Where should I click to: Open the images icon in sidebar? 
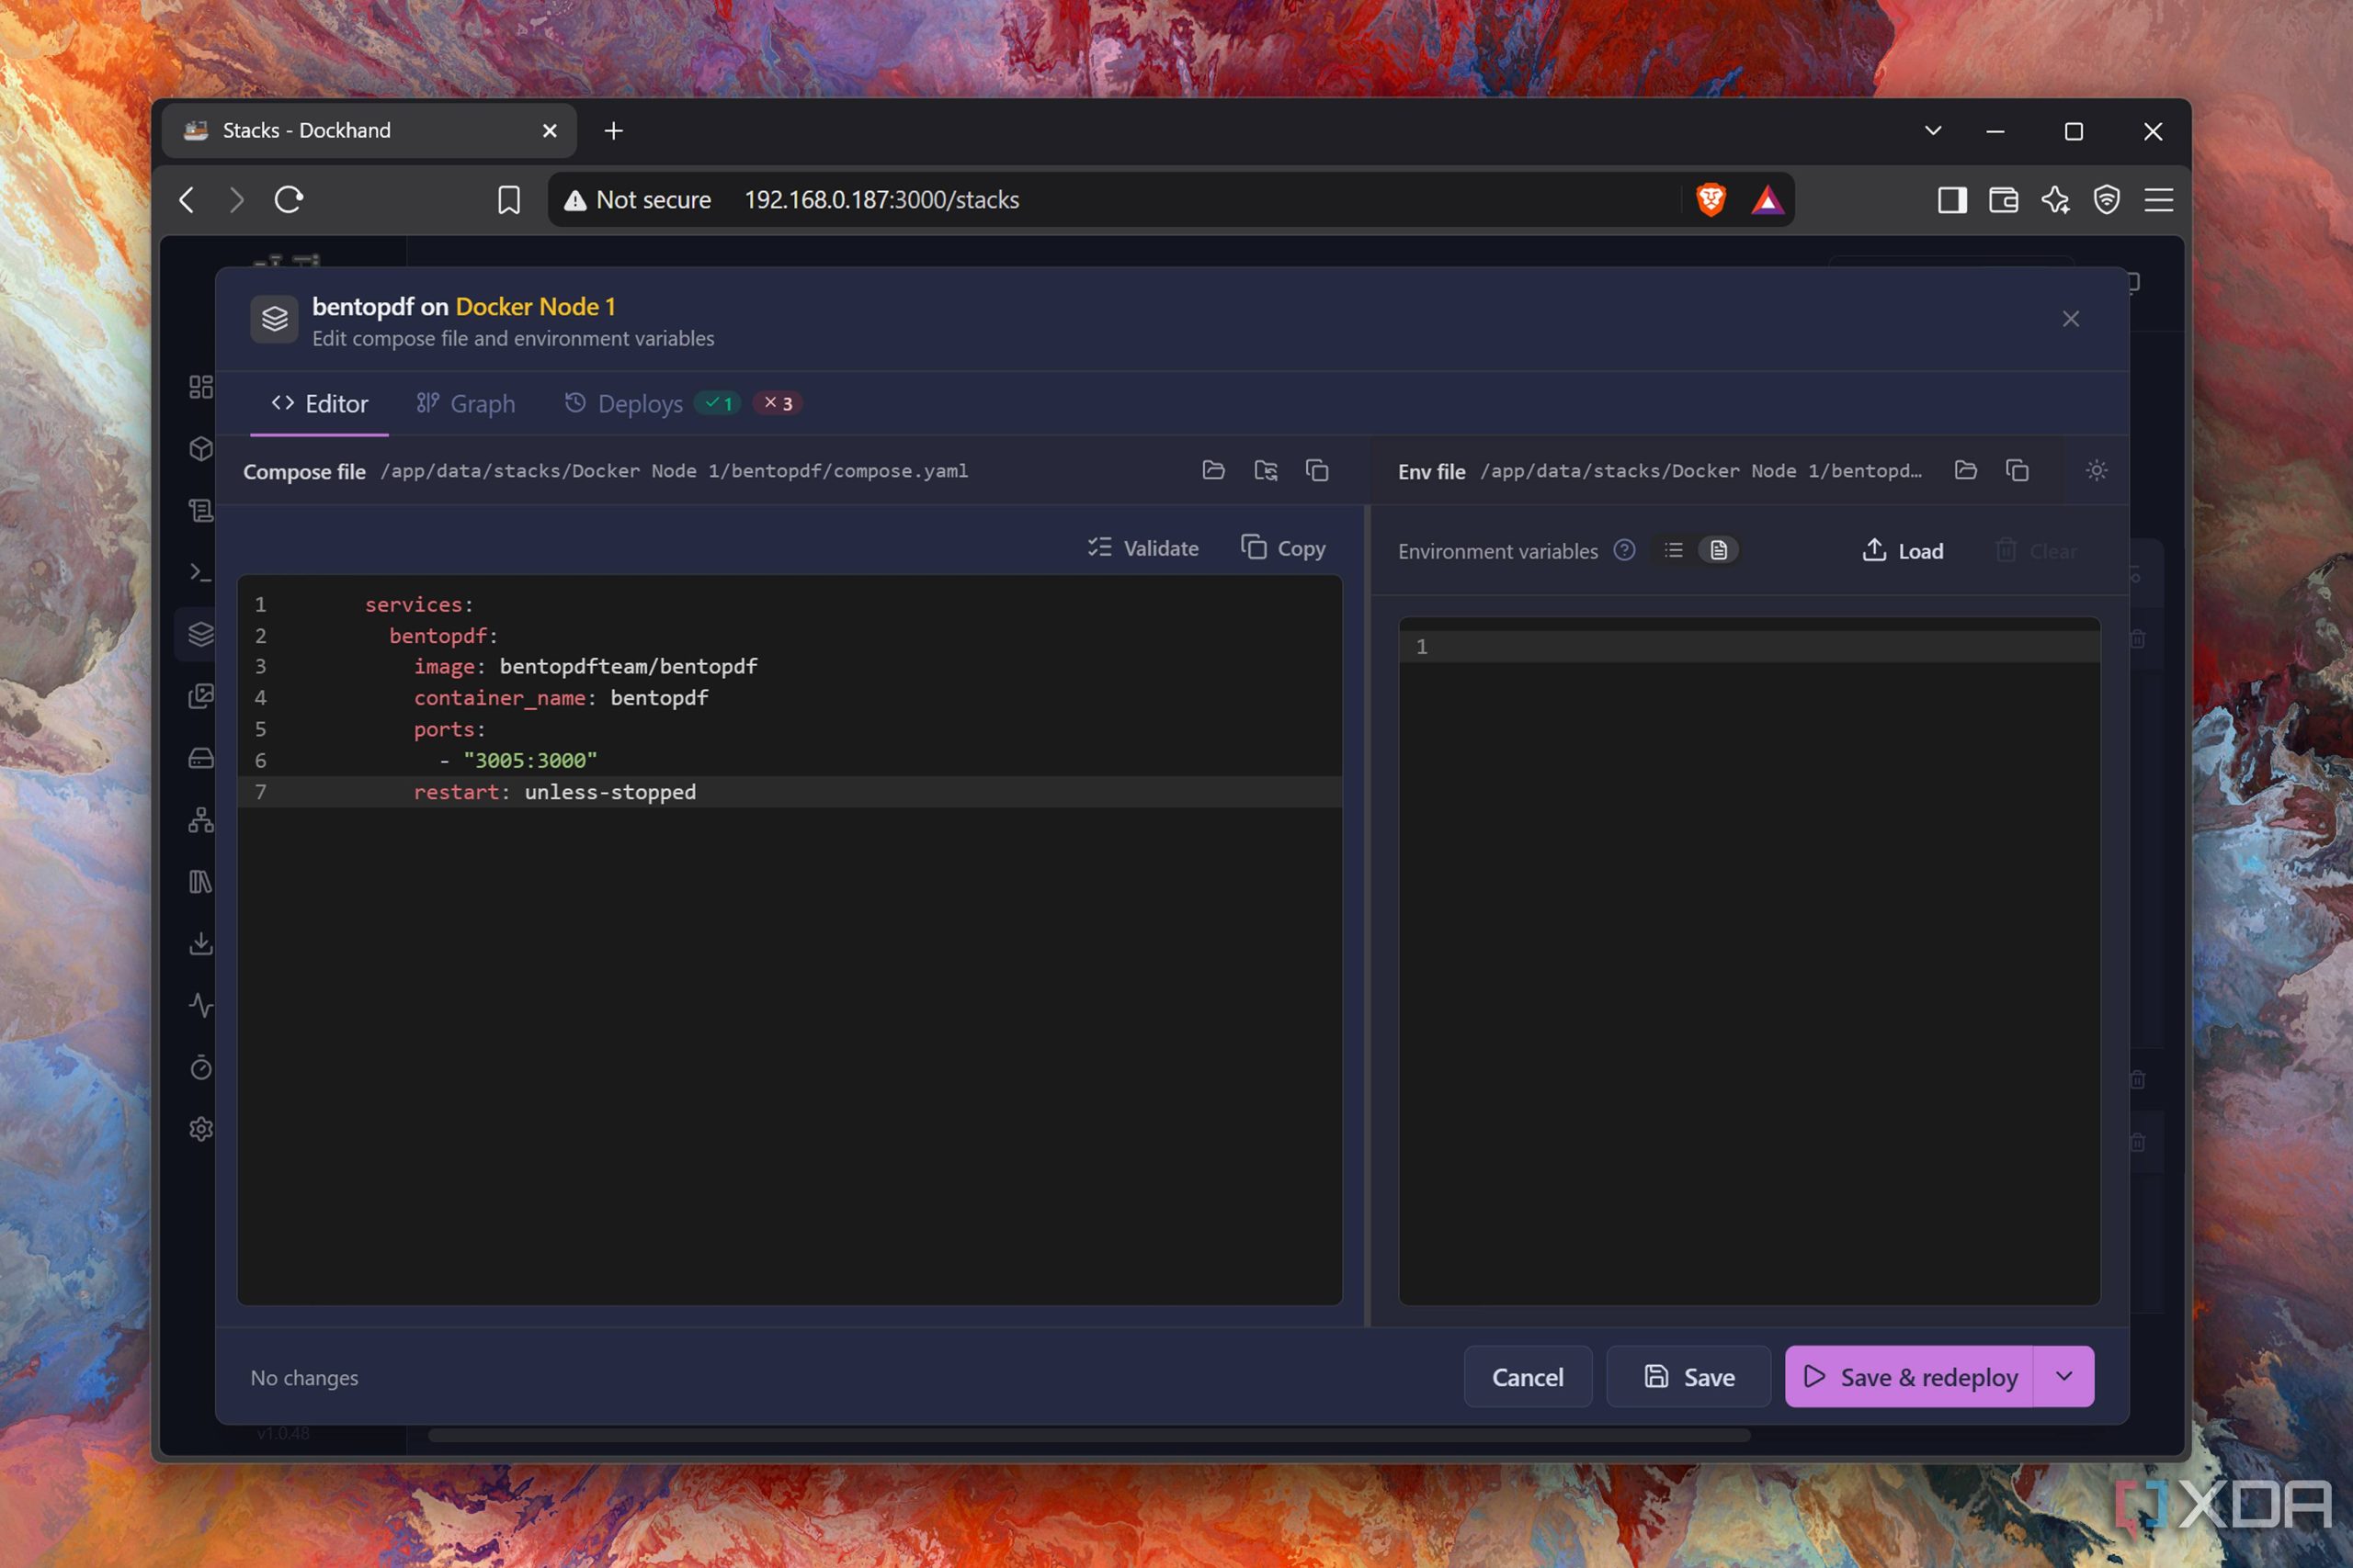click(201, 696)
